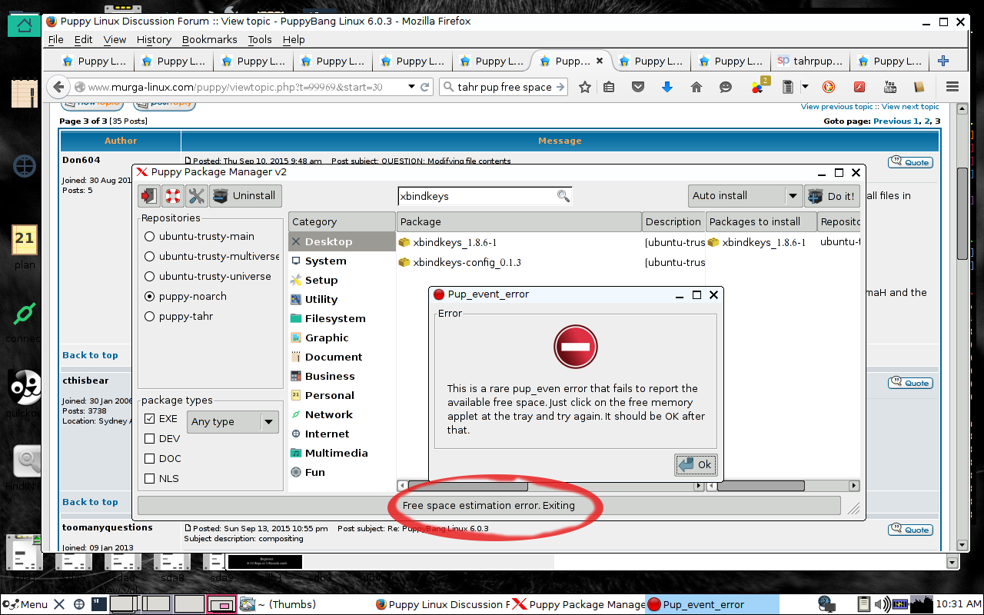The width and height of the screenshot is (984, 615).
Task: Click the colored balls icon with badge 2
Action: tap(760, 86)
